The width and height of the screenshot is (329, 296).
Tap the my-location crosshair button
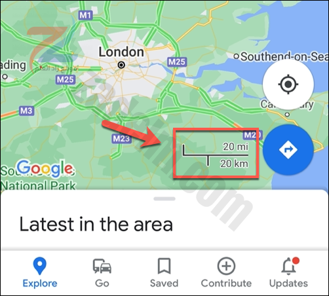(288, 84)
